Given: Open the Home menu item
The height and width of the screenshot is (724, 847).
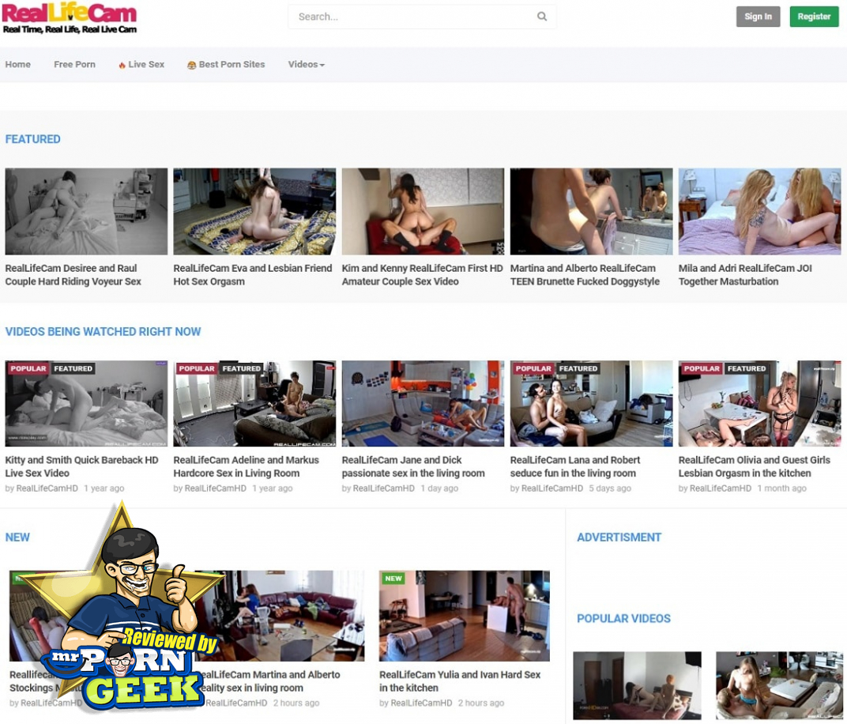Looking at the screenshot, I should pyautogui.click(x=18, y=65).
